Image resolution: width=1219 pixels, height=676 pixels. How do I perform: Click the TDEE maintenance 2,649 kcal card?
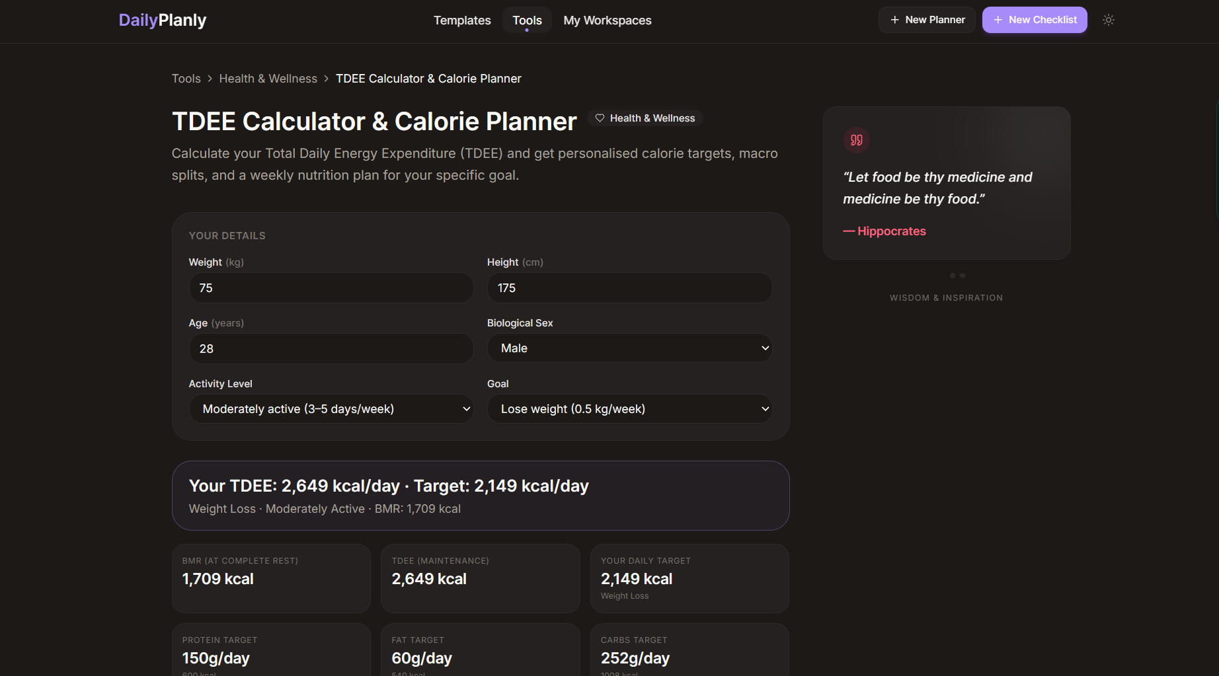[481, 578]
